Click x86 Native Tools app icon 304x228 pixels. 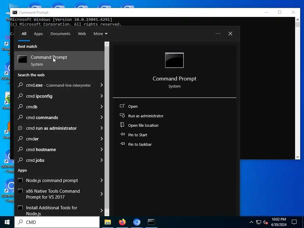[20, 191]
